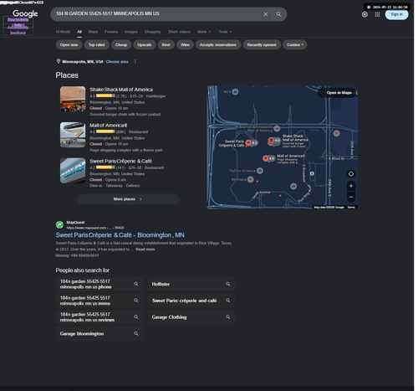Click the FlyOver America marker on map
Viewport: 418px width, 391px height.
pyautogui.click(x=260, y=171)
